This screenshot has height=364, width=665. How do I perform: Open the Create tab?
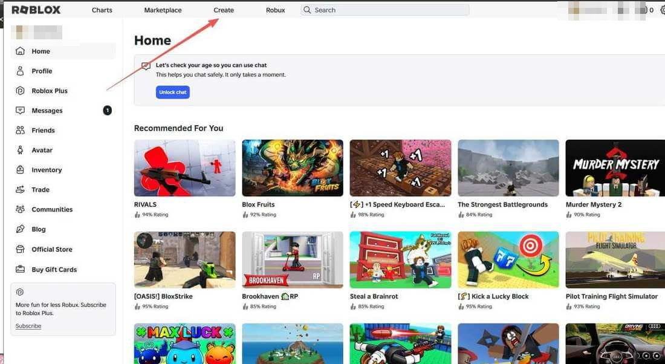click(x=224, y=10)
